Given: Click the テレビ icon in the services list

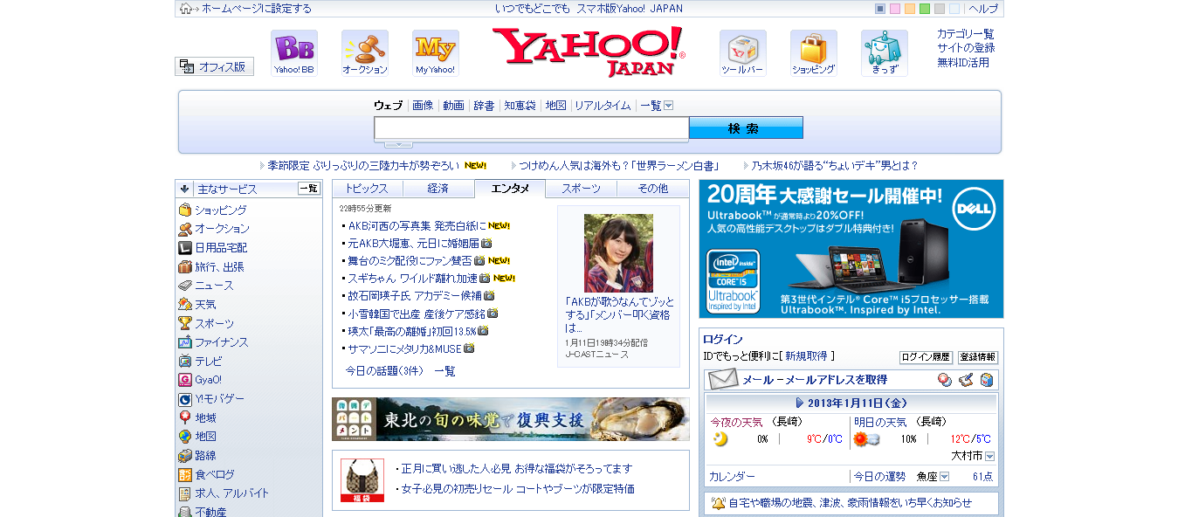Looking at the screenshot, I should [x=185, y=361].
